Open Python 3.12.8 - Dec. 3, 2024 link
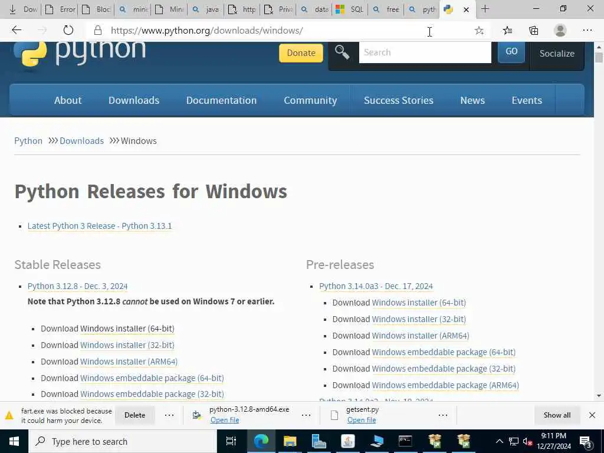This screenshot has width=604, height=453. 77,286
